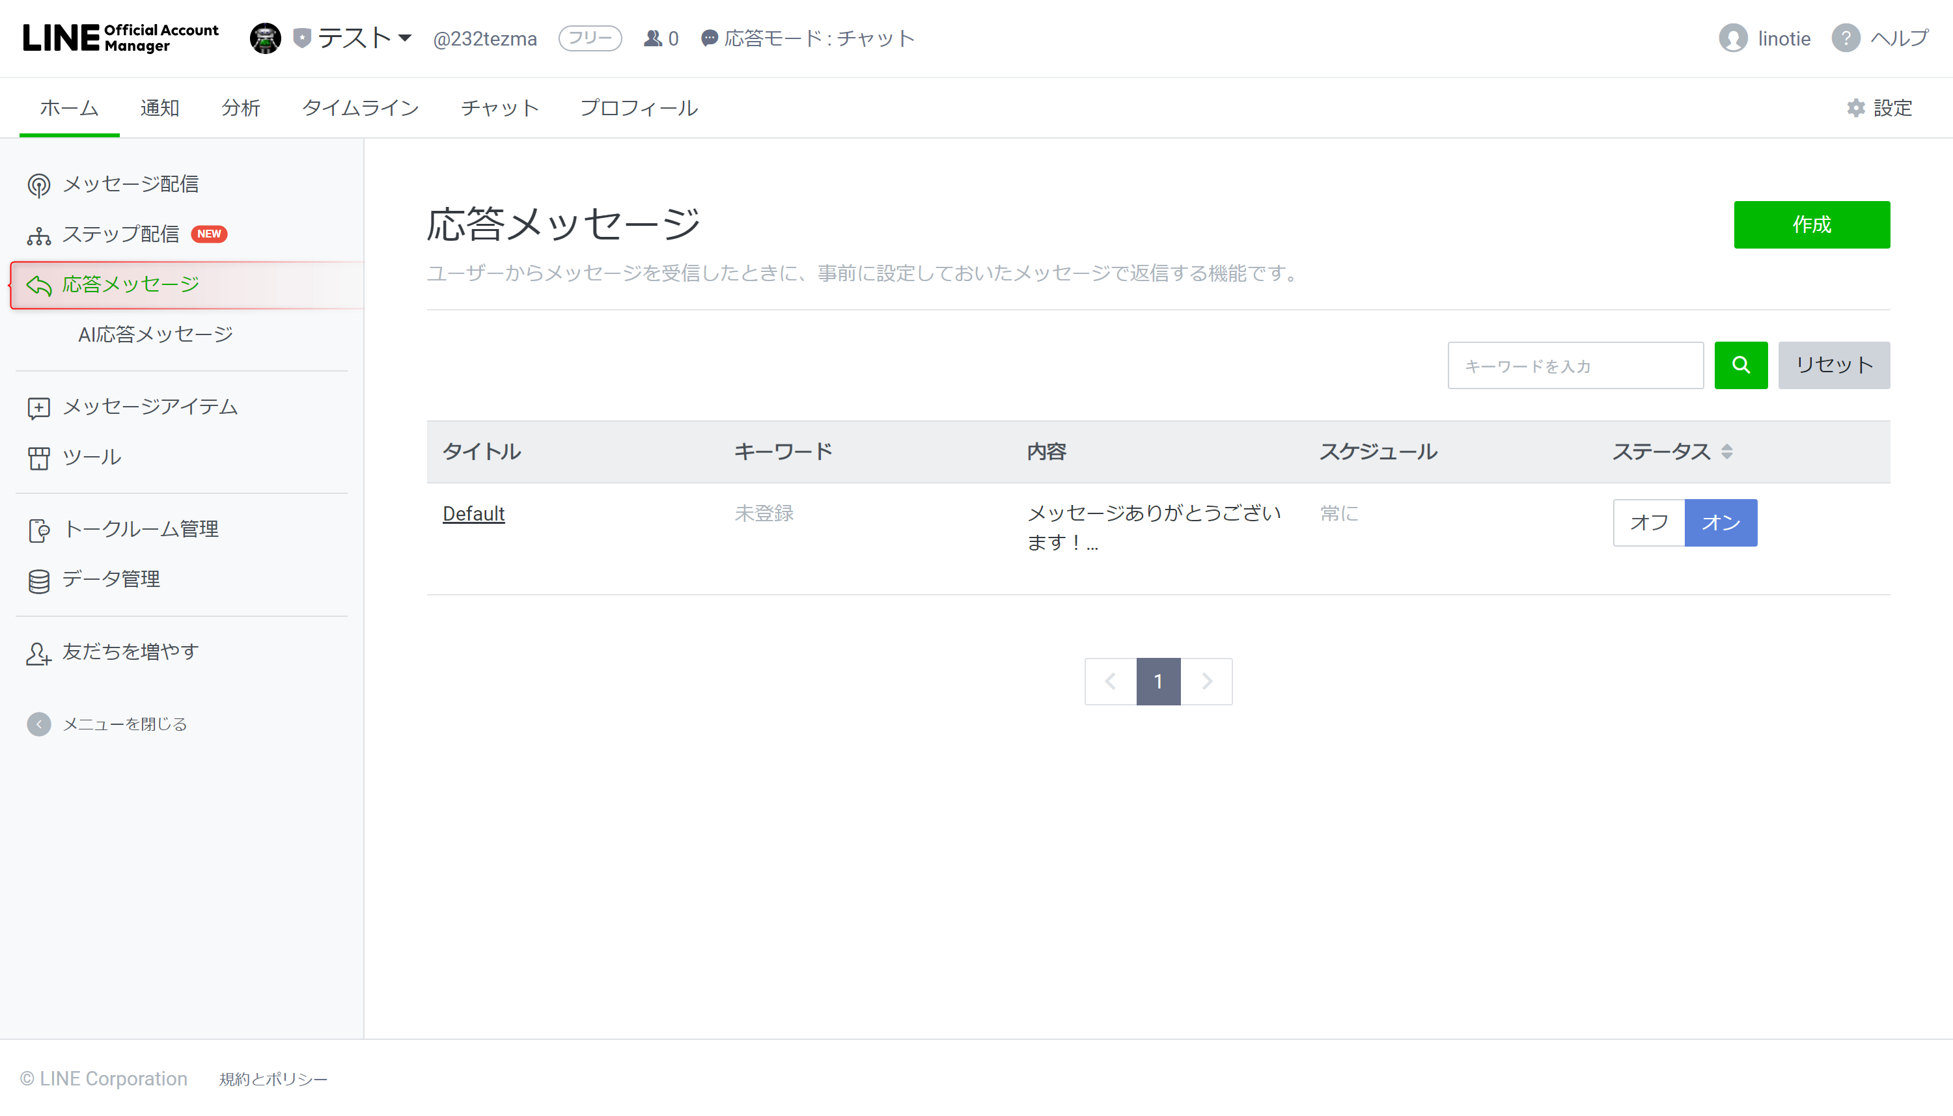The image size is (1953, 1116).
Task: Click the green 作成 button
Action: (1812, 225)
